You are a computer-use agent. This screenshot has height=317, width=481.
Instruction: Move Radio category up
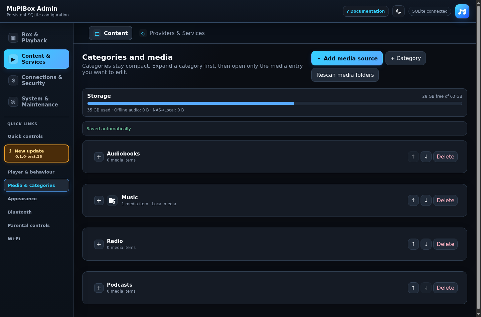(413, 244)
